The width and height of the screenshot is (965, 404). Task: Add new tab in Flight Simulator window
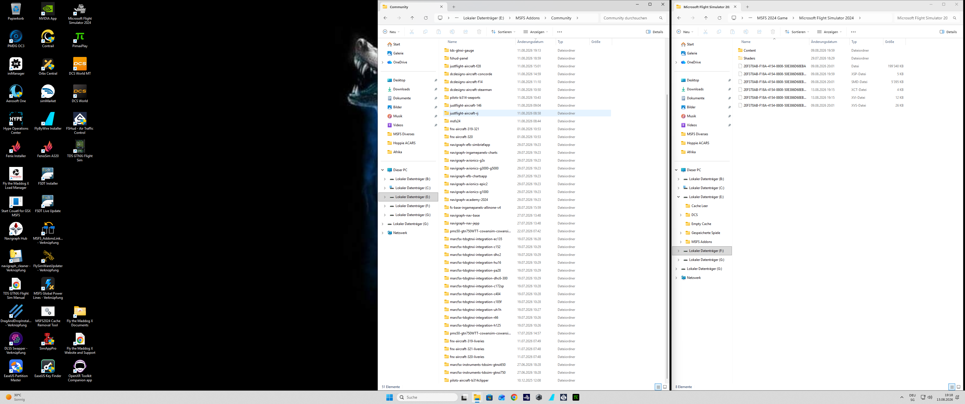click(747, 7)
